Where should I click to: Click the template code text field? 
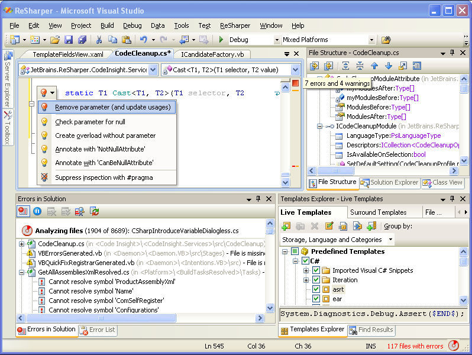pos(371,313)
